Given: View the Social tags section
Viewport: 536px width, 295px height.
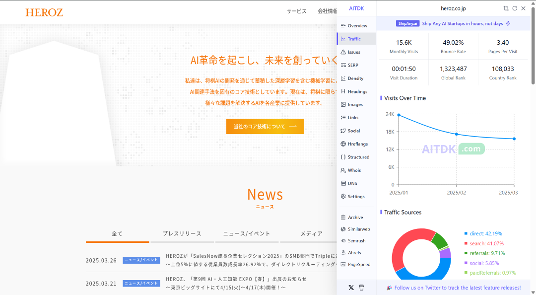Looking at the screenshot, I should [356, 131].
